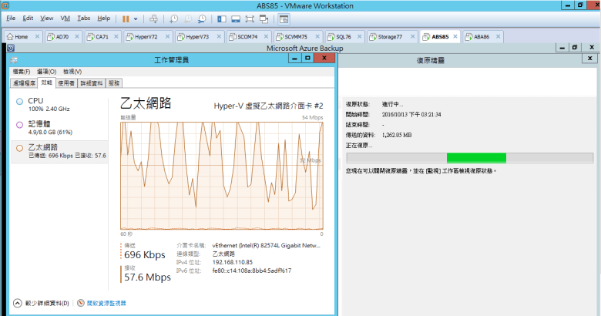
Task: Switch to the 處理程序 tab
Action: (x=25, y=82)
